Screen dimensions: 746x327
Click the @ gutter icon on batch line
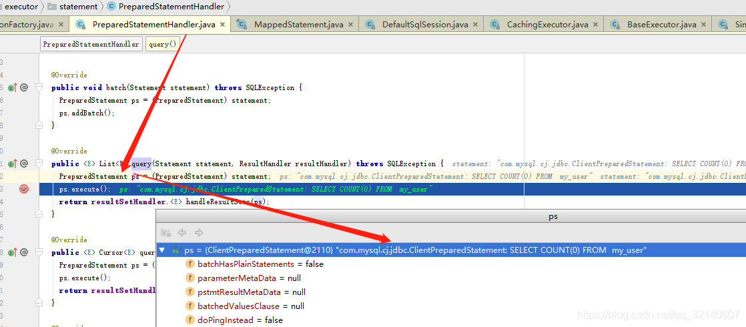24,87
